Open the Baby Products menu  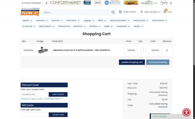[x=47, y=26]
